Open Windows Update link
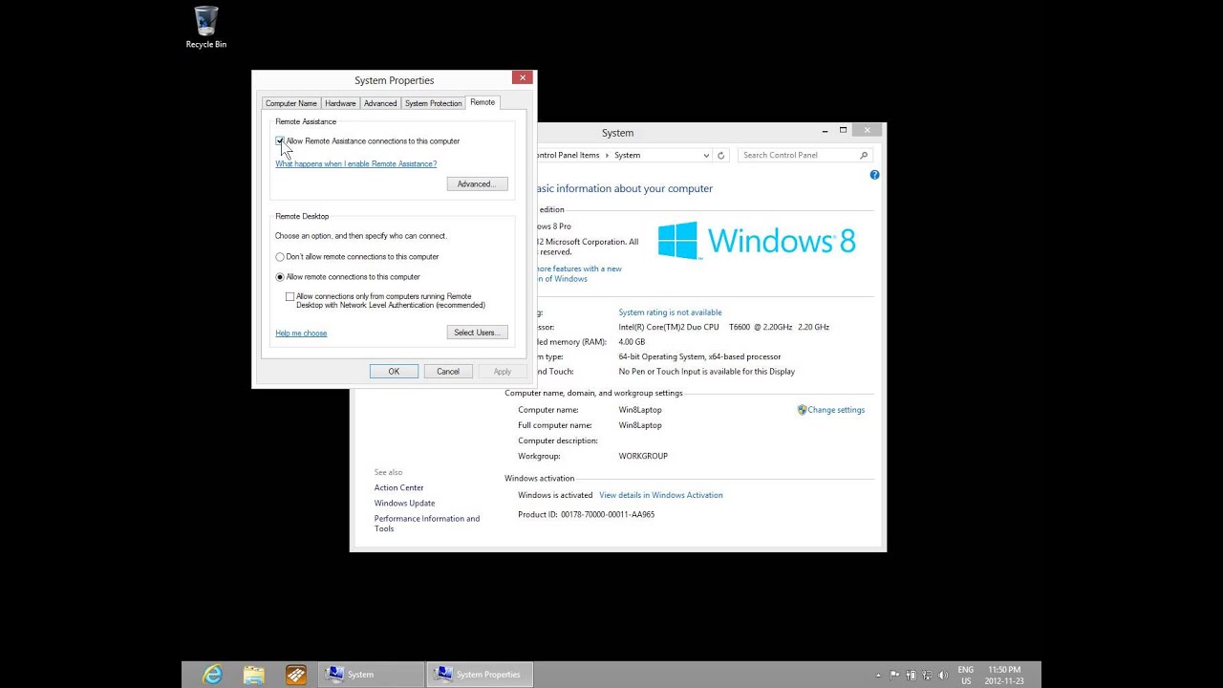Viewport: 1223px width, 688px height. coord(404,503)
